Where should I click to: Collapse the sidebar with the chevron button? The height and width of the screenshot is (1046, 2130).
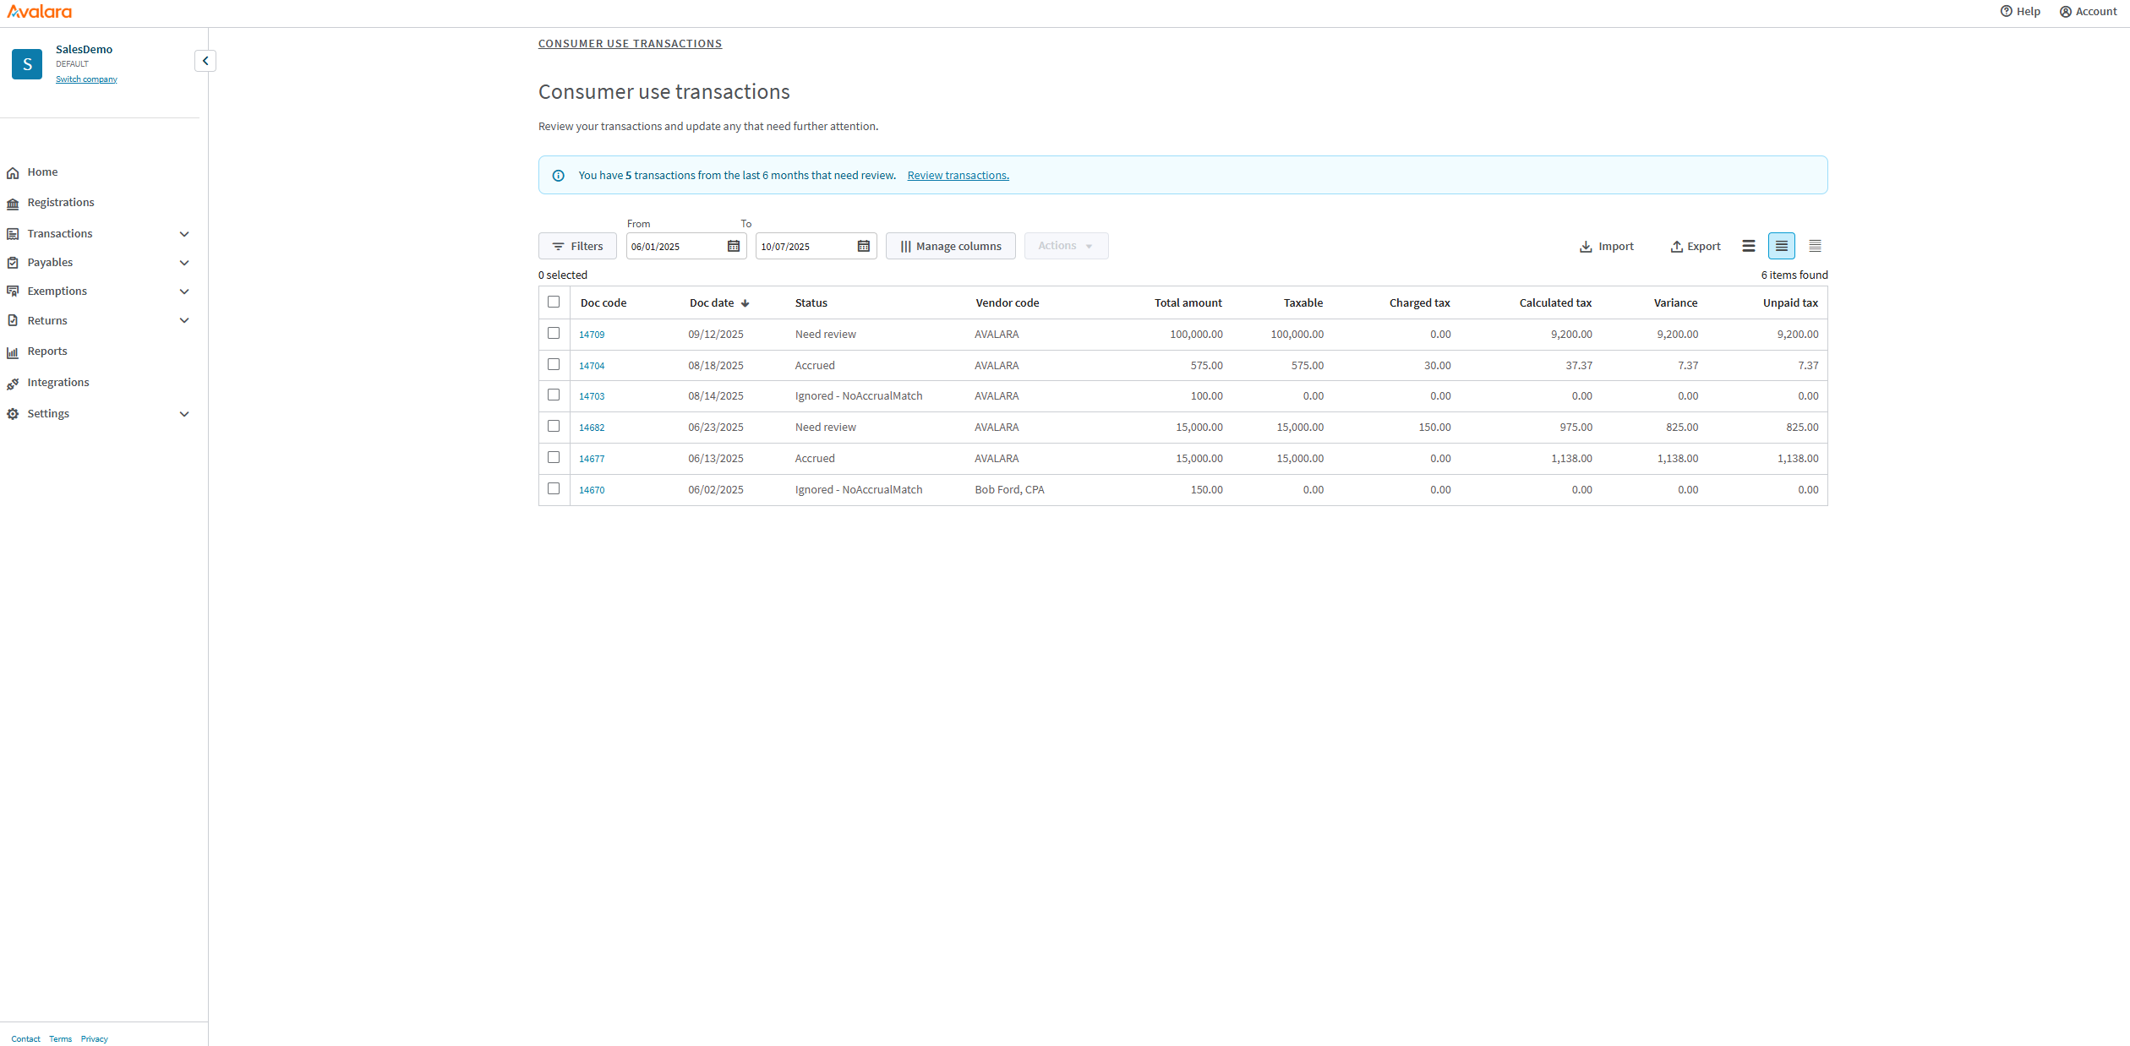pyautogui.click(x=205, y=61)
